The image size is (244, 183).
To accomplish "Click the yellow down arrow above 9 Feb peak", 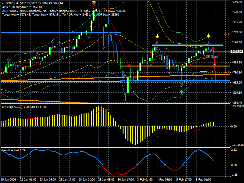I will coord(208,36).
